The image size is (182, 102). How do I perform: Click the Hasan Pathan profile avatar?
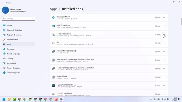(5, 10)
